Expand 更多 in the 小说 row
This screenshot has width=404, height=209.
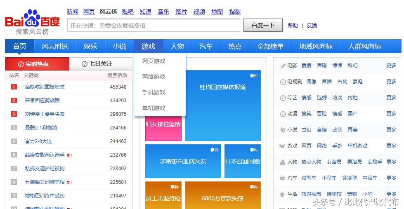coord(391,130)
